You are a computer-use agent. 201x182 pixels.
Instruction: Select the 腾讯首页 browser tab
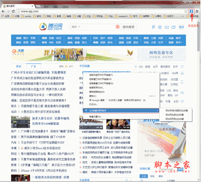click(x=18, y=6)
